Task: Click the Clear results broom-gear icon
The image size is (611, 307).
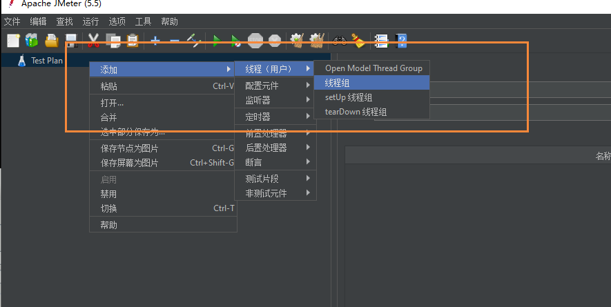Action: (297, 41)
